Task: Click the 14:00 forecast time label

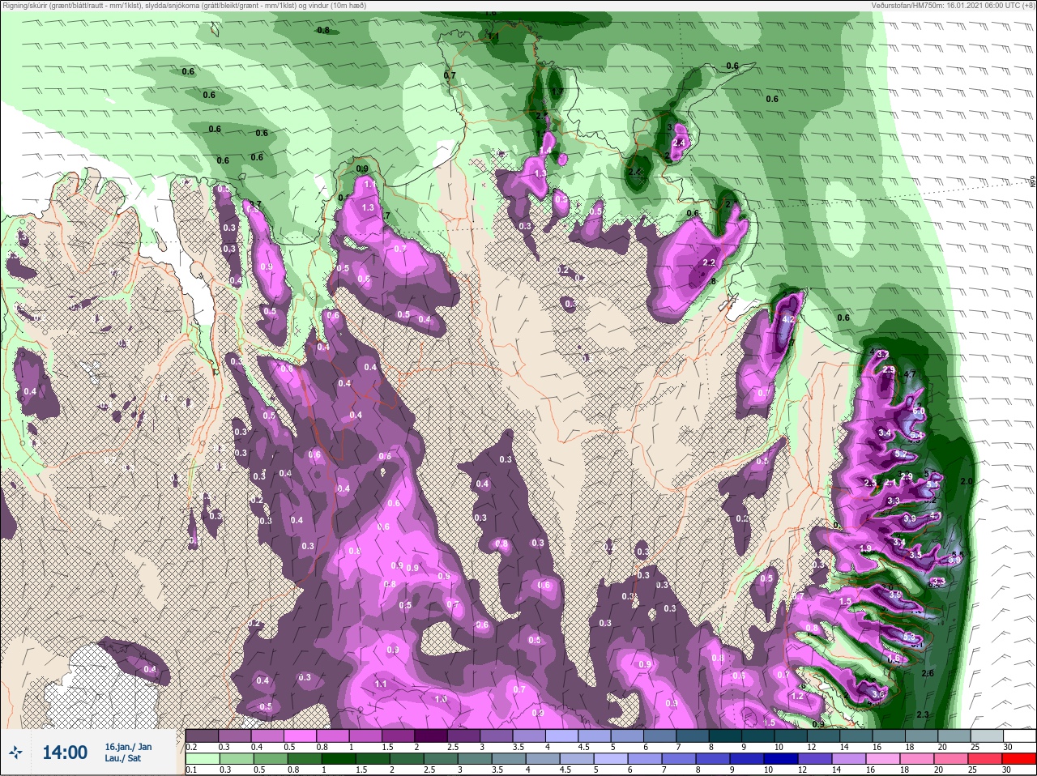Action: tap(65, 753)
